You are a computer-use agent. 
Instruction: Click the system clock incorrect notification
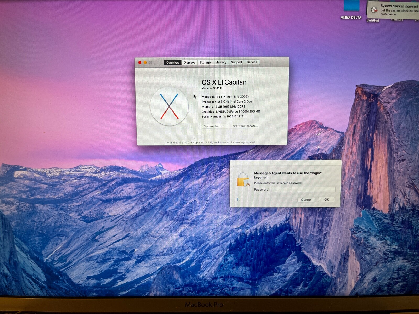pyautogui.click(x=393, y=10)
